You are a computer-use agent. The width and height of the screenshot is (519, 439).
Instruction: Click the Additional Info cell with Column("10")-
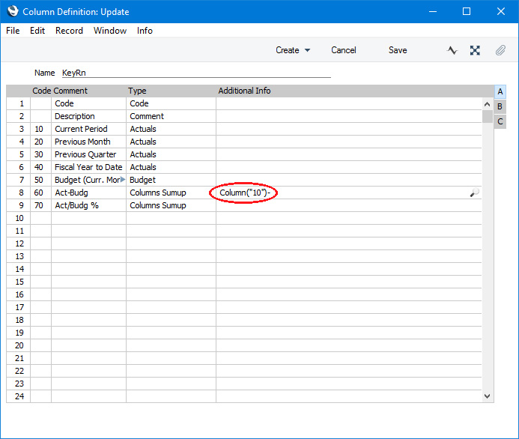click(349, 193)
